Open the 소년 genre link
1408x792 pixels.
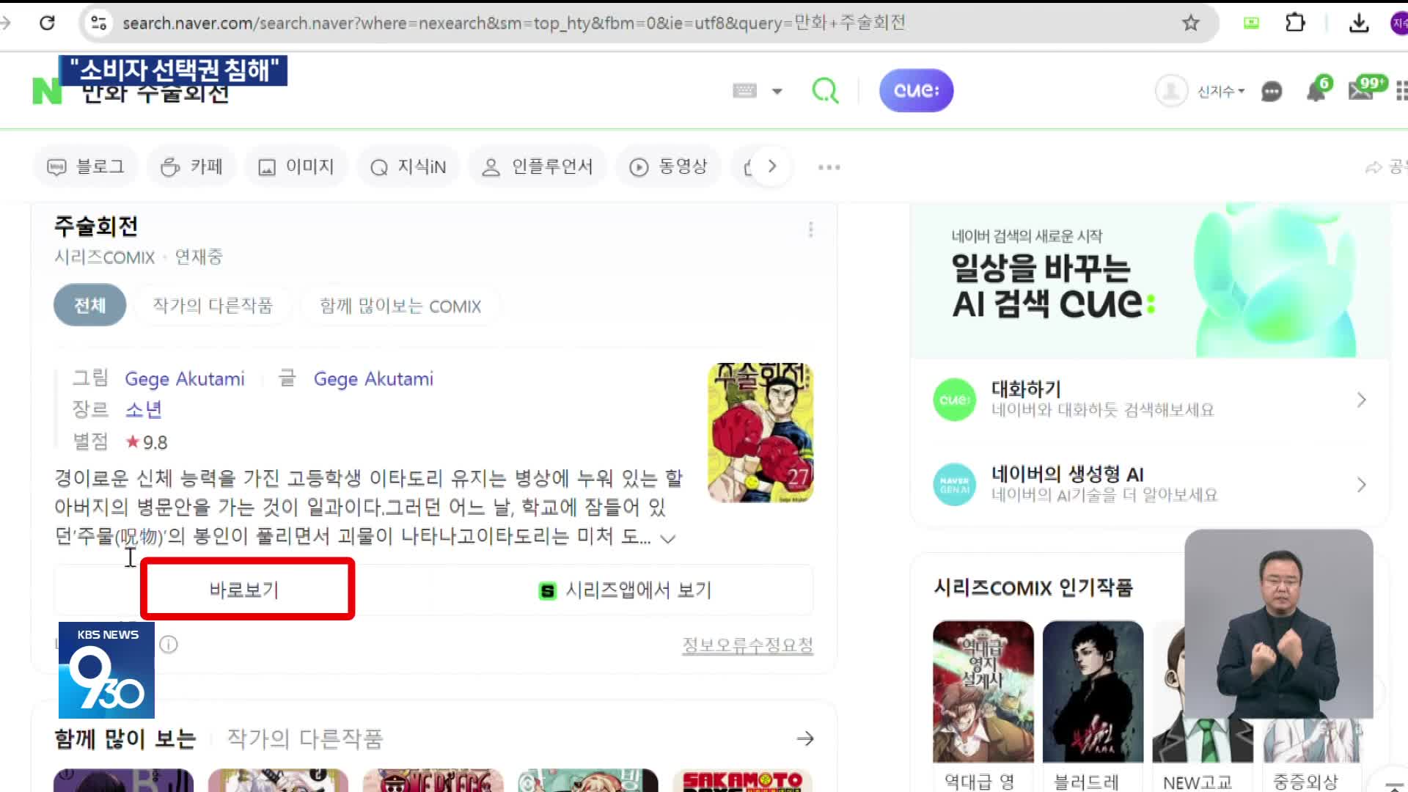pos(143,409)
